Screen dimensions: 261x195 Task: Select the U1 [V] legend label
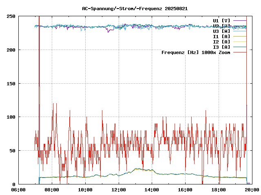pos(221,20)
